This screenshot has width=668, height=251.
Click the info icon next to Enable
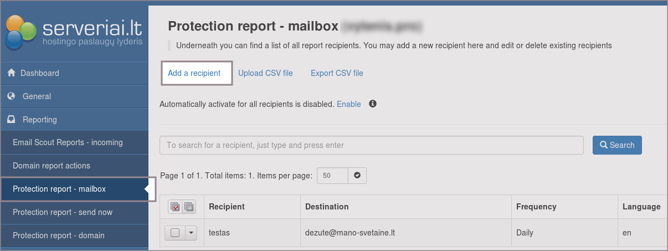pyautogui.click(x=373, y=104)
